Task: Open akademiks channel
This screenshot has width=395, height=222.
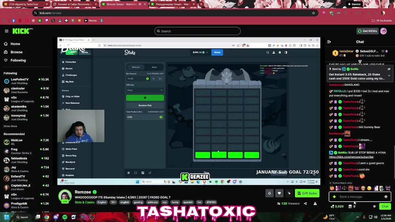Action: pyautogui.click(x=26, y=108)
